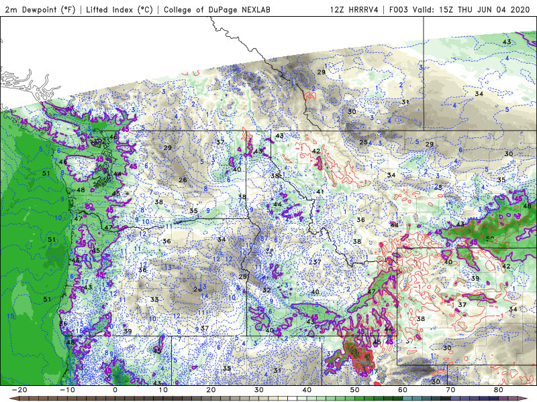
Task: Click the black "25" dewpoint value on map
Action: (363, 142)
